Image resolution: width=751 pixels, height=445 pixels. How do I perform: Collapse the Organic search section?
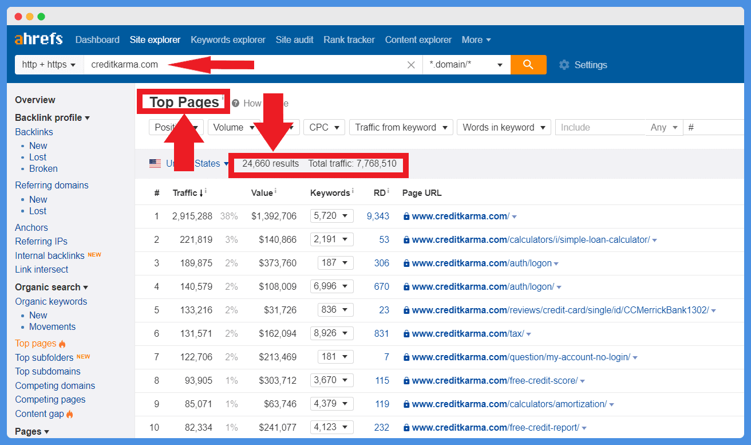pyautogui.click(x=52, y=287)
